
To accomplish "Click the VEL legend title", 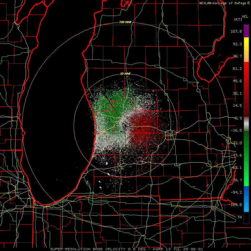I will click(245, 17).
